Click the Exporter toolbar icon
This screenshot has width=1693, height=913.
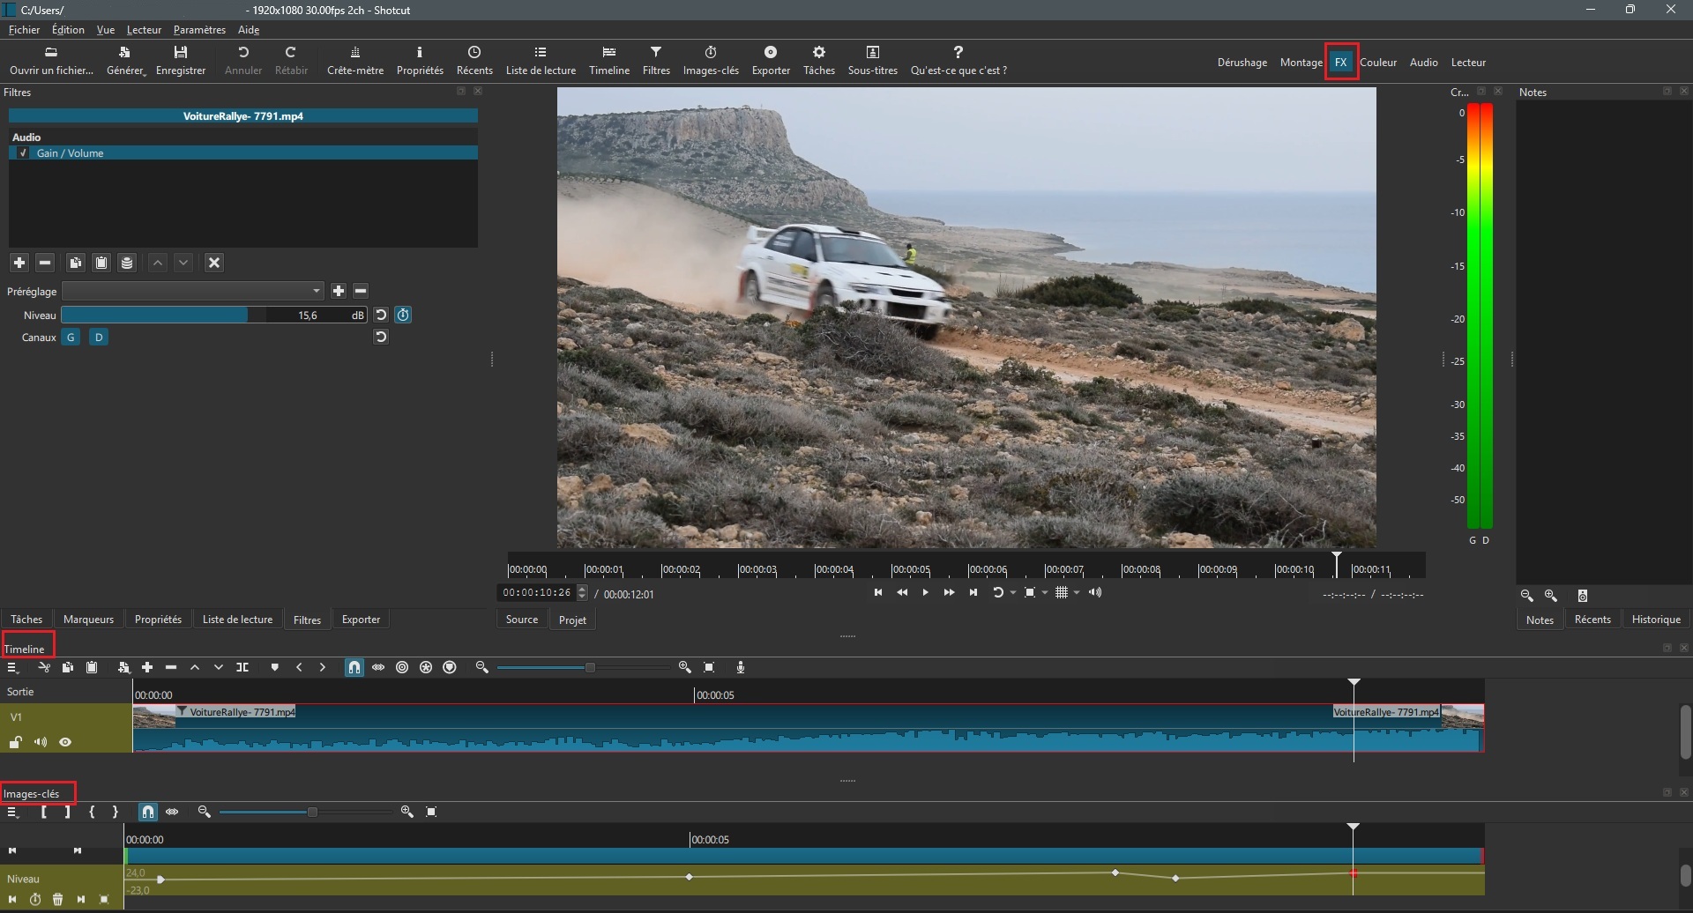(770, 60)
